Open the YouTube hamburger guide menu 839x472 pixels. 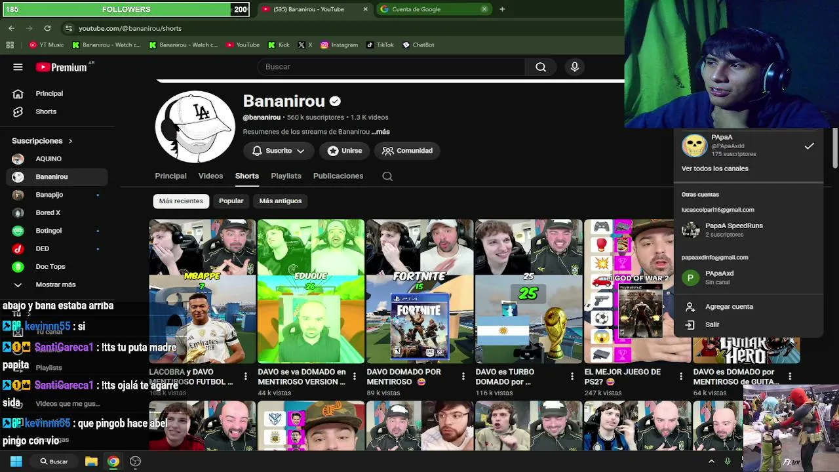coord(18,67)
